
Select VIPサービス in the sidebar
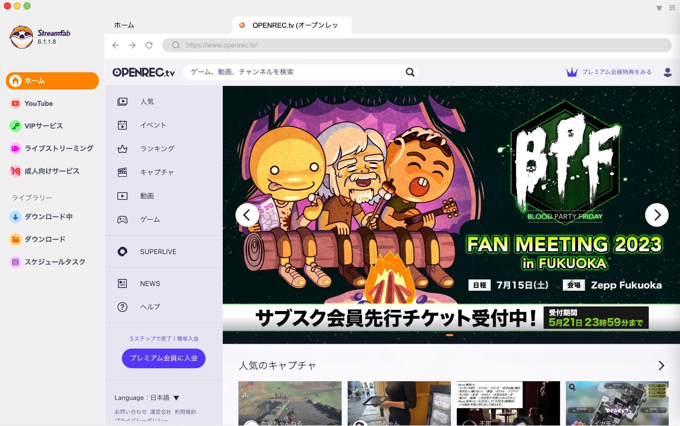tap(43, 126)
